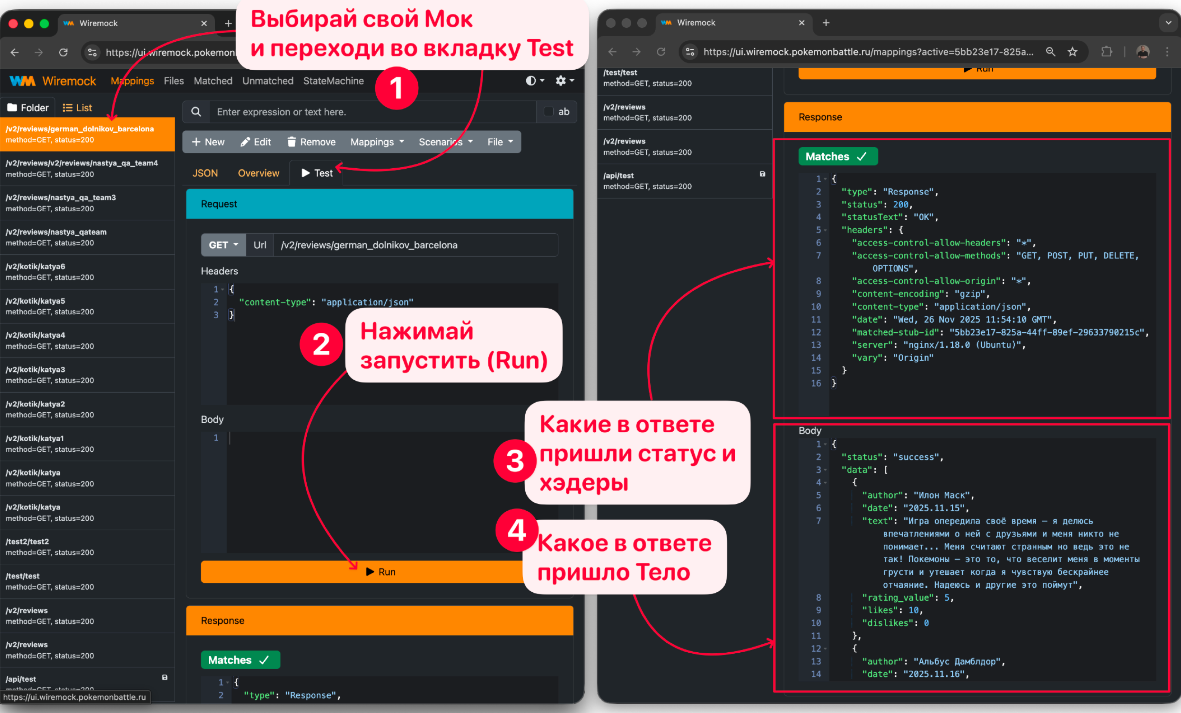Open extensions puzzle icon in right browser
Image resolution: width=1181 pixels, height=713 pixels.
(1106, 52)
